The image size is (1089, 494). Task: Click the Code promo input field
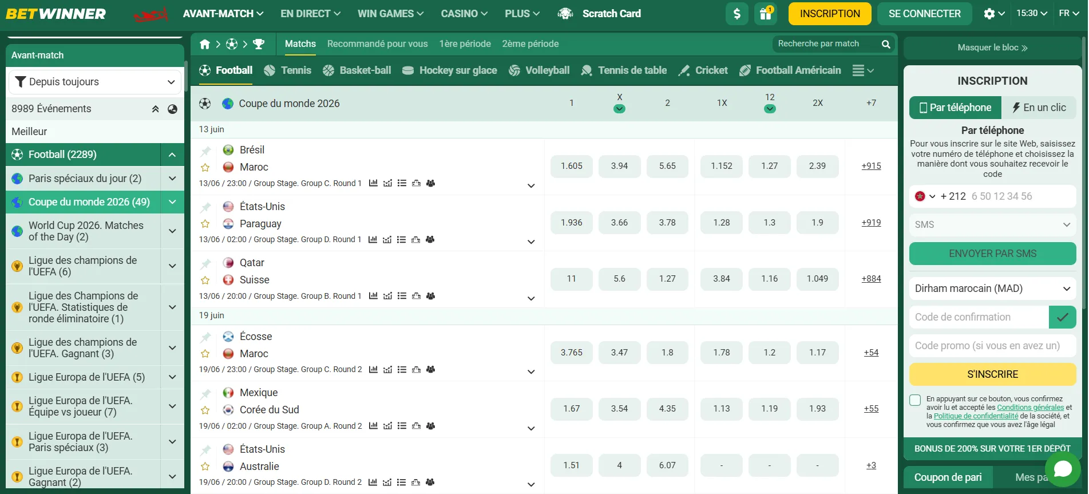click(x=992, y=346)
